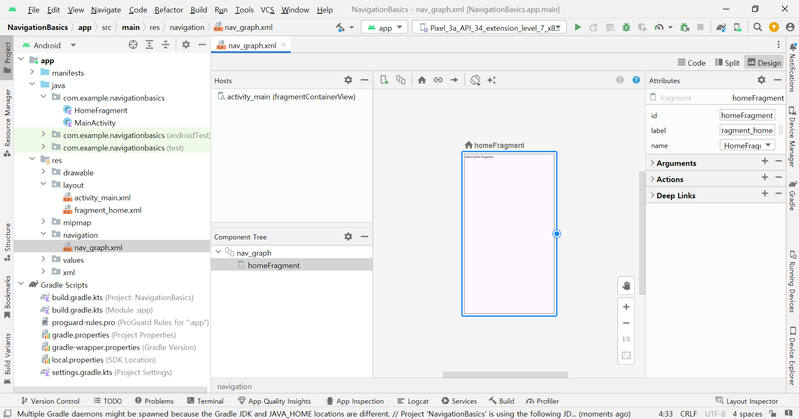Switch editor to Code view
Screen dimensions: 799x419
[692, 63]
